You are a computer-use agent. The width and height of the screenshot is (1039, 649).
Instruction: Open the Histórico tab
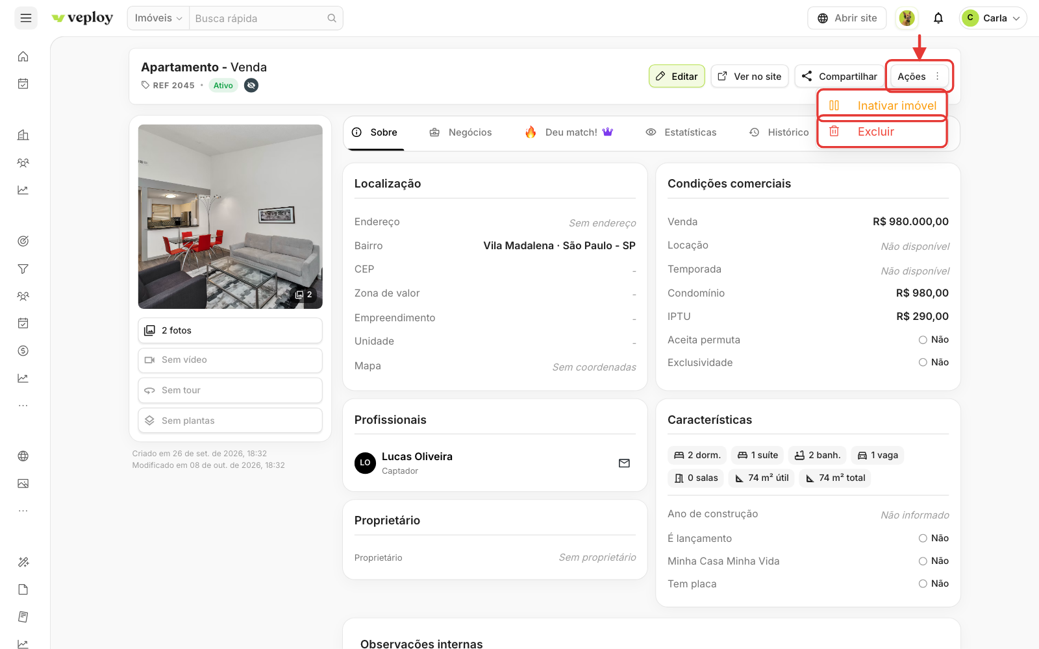779,132
